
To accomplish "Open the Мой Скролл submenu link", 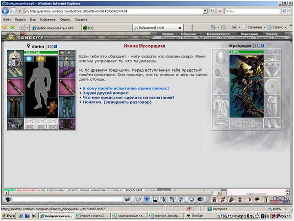I will click(207, 38).
